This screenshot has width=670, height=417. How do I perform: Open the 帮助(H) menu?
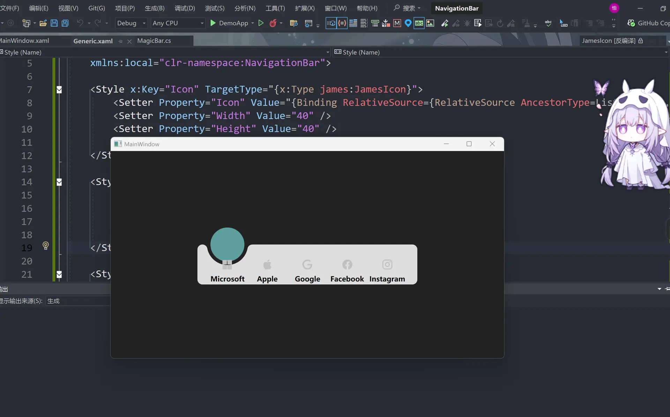(x=367, y=8)
